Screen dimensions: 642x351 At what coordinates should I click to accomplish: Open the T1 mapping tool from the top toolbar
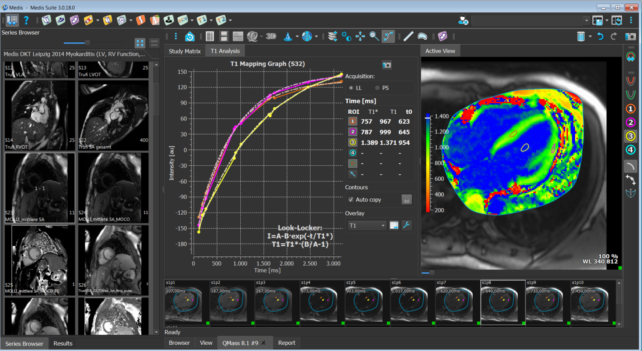[202, 20]
